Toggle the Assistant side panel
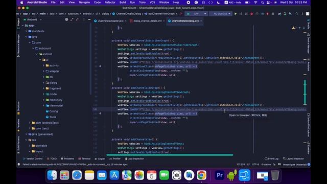 coord(309,65)
